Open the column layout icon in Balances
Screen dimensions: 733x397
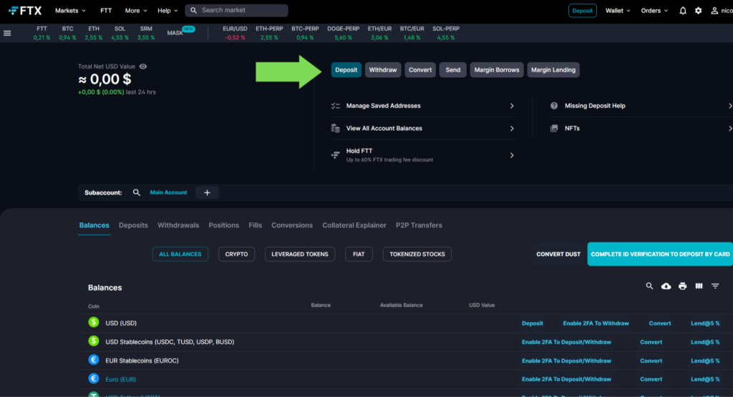(x=699, y=286)
